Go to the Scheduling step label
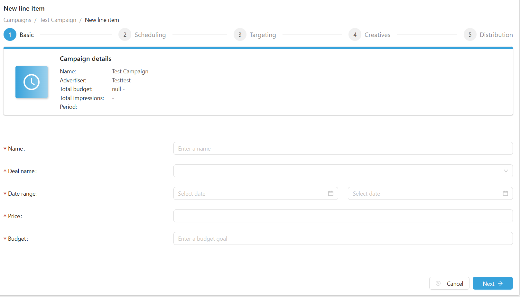Image resolution: width=520 pixels, height=297 pixels. coord(150,35)
